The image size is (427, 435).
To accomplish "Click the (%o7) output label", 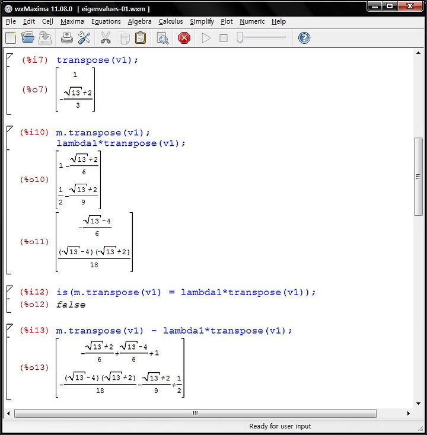I will [x=35, y=89].
